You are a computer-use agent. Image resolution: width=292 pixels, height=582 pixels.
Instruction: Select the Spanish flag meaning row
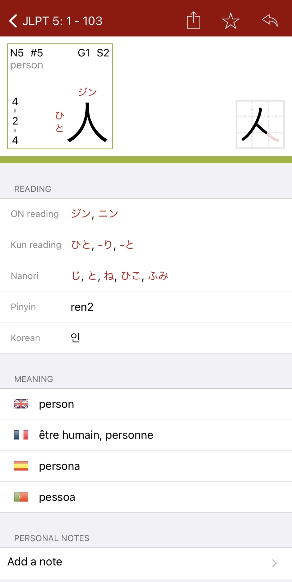pyautogui.click(x=146, y=466)
